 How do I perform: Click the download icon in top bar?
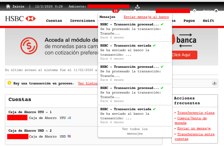point(137,6)
